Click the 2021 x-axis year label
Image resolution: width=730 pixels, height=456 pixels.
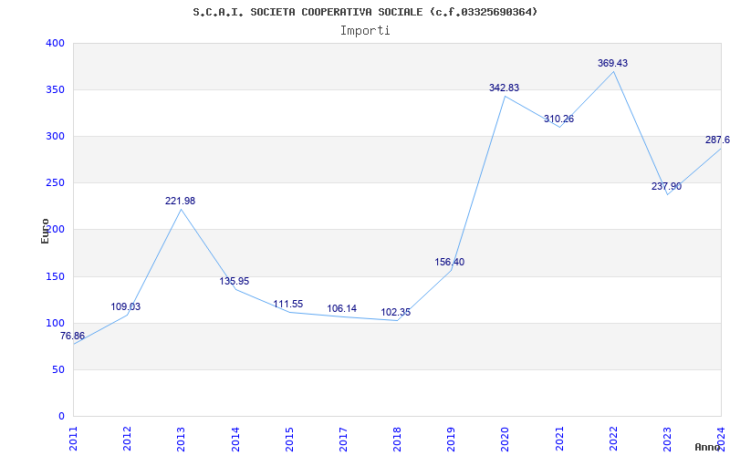(x=559, y=439)
